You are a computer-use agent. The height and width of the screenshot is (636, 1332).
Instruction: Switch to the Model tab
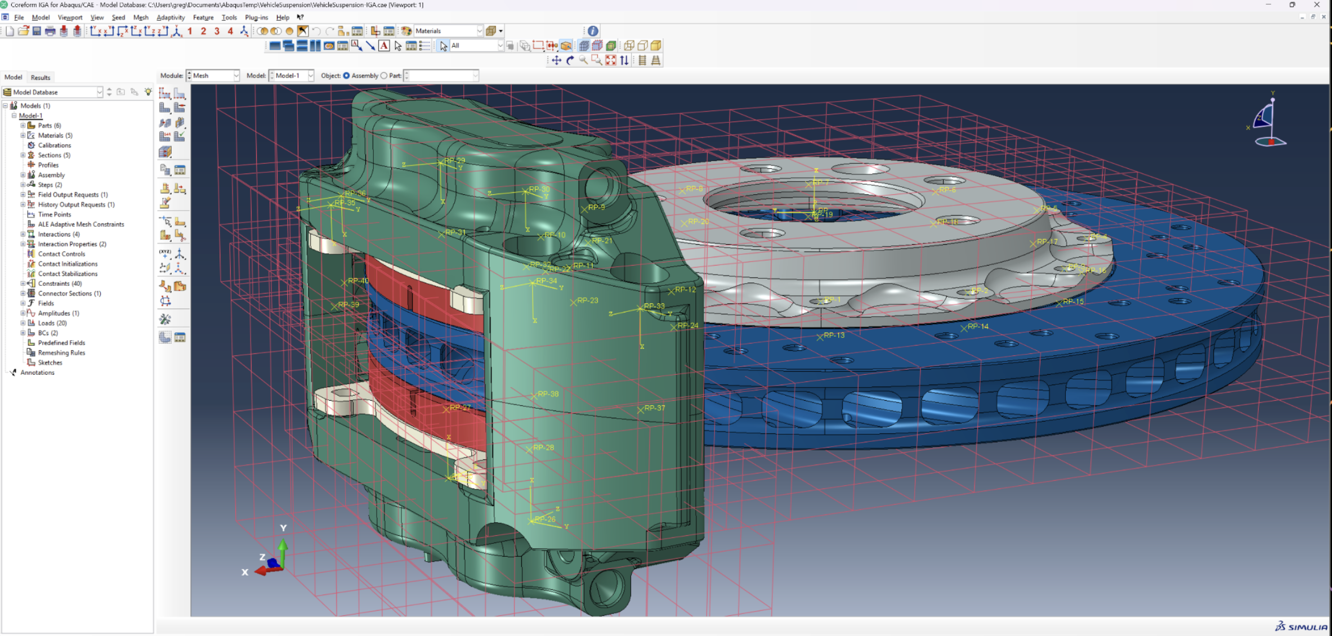click(13, 77)
